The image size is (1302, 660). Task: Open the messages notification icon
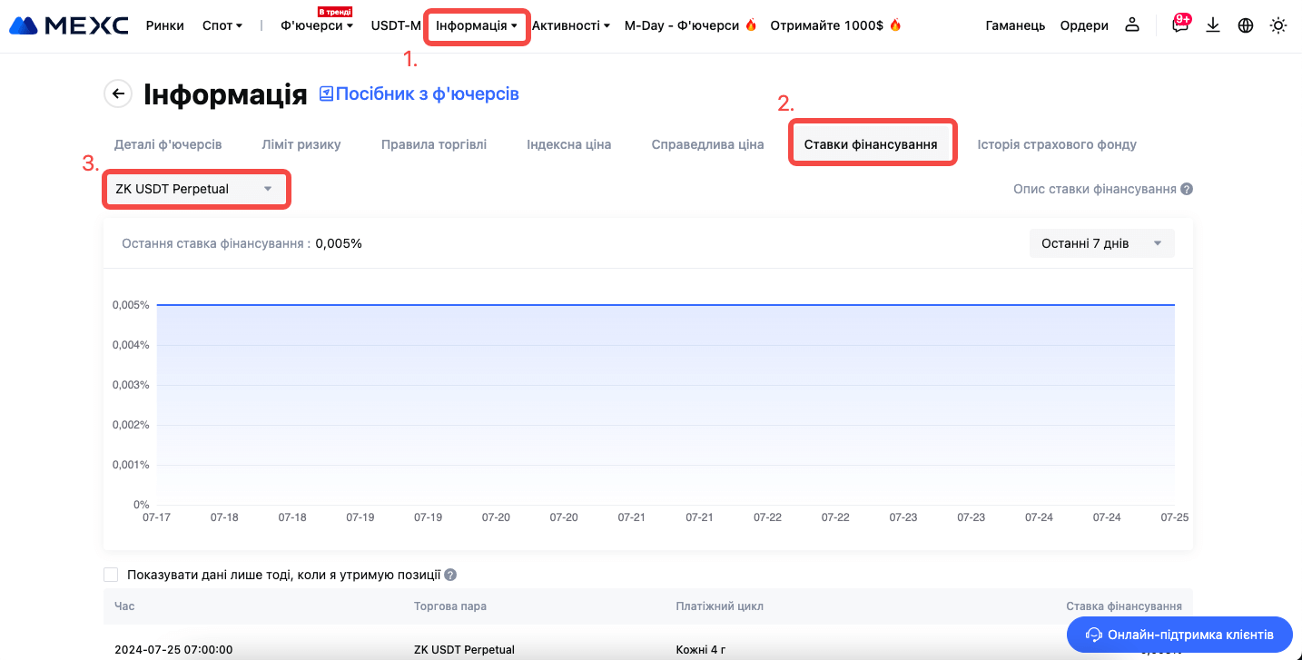[x=1179, y=25]
